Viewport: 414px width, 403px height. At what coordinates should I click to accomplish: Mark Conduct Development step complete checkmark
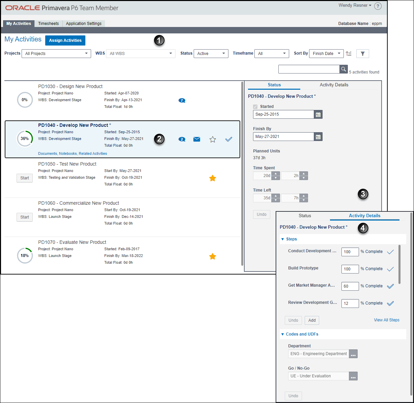(390, 252)
